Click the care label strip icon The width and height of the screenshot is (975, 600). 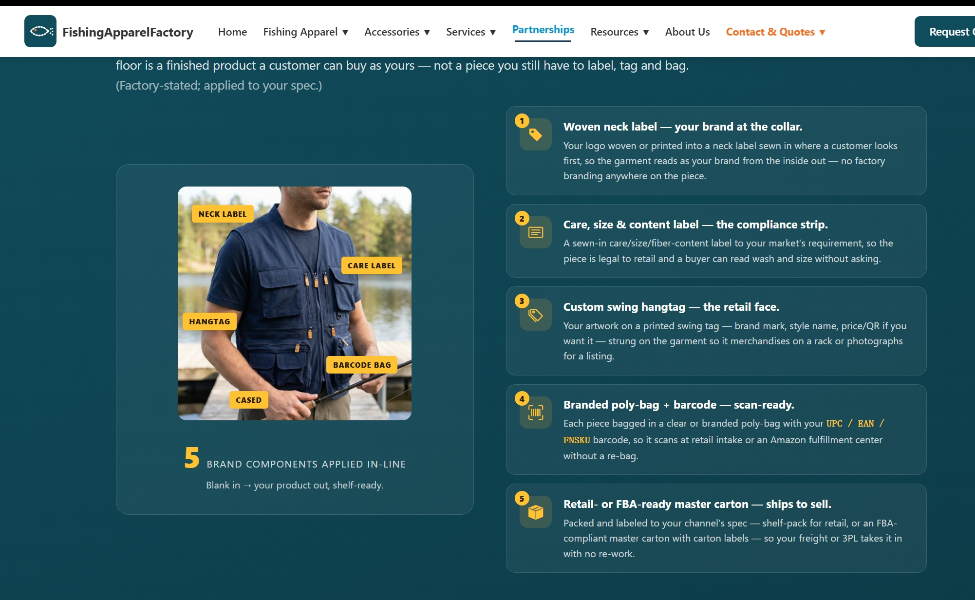tap(536, 232)
